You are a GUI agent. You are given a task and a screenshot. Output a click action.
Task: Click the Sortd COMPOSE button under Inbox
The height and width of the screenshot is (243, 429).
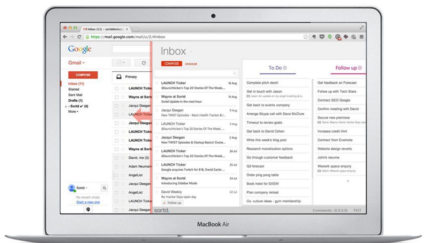pos(171,64)
